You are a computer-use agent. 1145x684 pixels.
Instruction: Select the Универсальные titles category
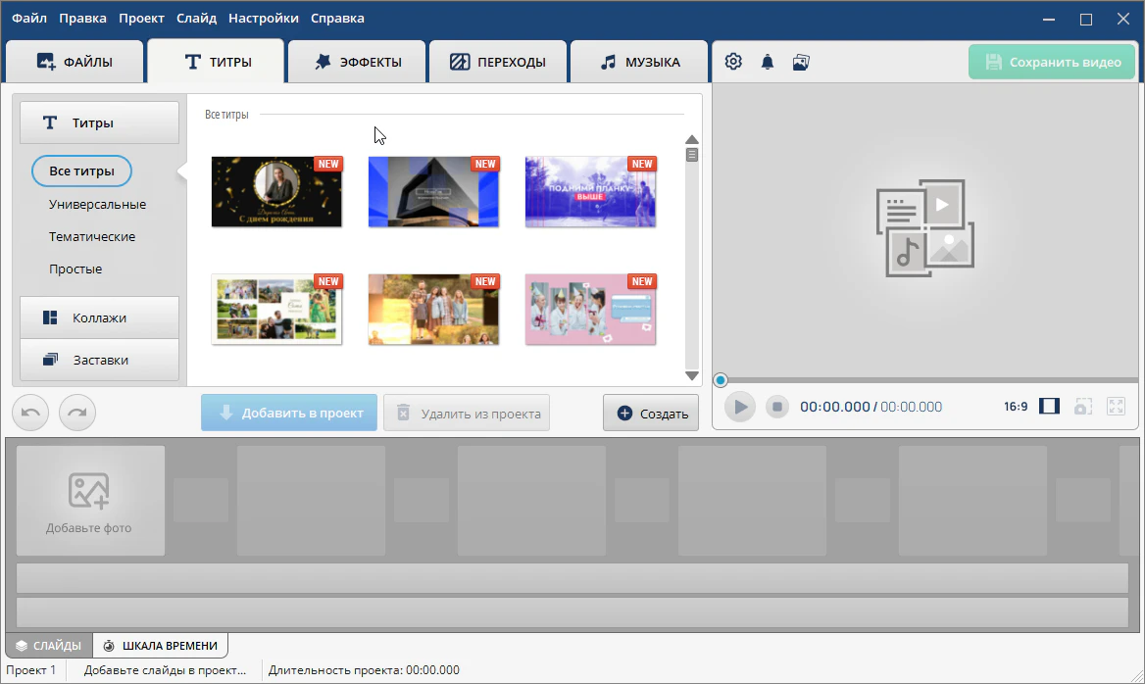97,204
